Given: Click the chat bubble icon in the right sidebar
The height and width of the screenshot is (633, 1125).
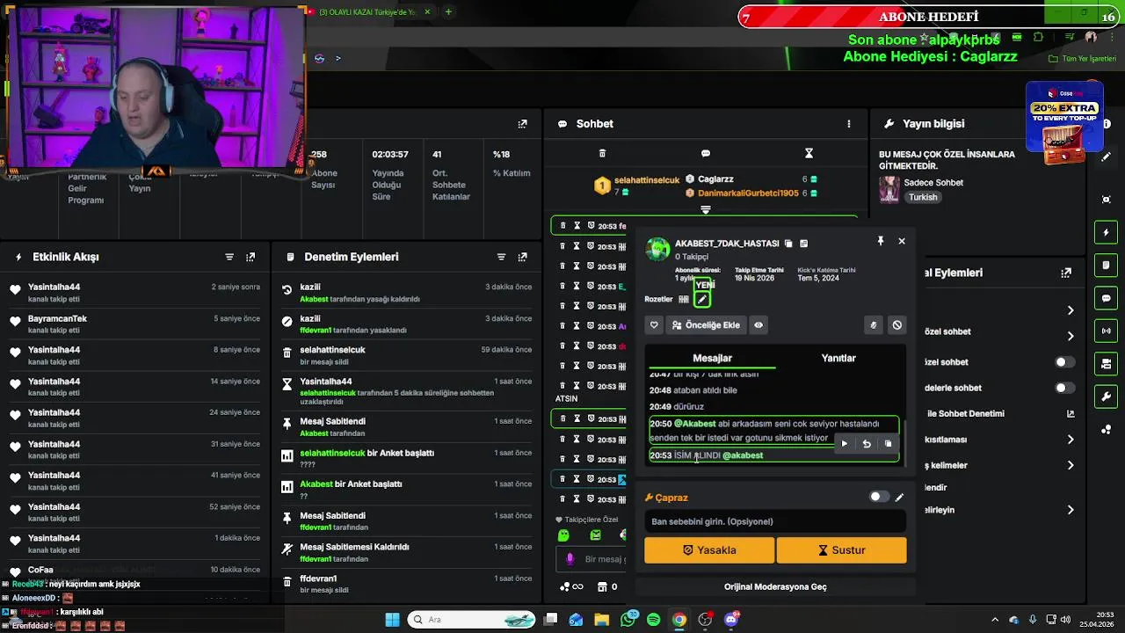Looking at the screenshot, I should pos(1107,298).
